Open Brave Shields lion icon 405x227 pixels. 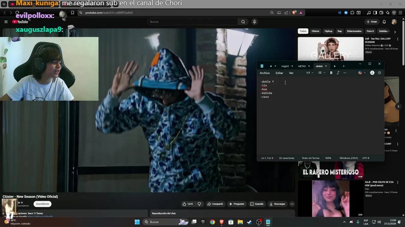294,13
